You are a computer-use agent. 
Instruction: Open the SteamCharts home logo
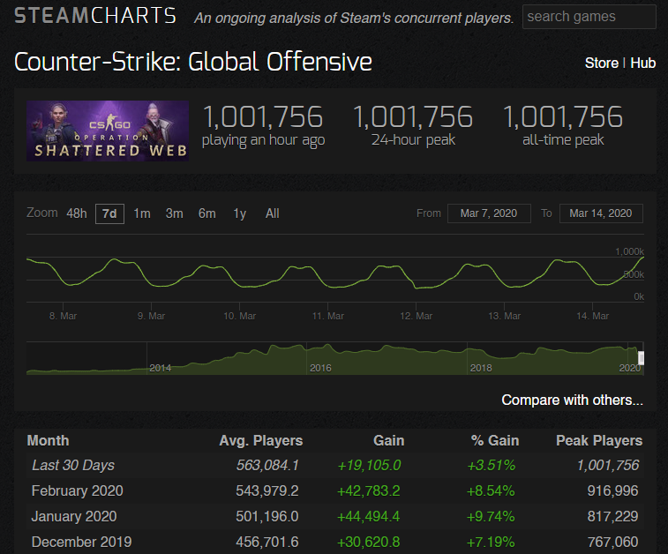[x=95, y=16]
